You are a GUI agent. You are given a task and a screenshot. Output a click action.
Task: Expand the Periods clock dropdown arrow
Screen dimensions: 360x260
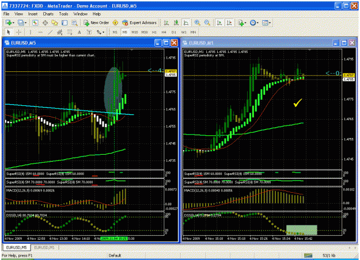point(257,23)
